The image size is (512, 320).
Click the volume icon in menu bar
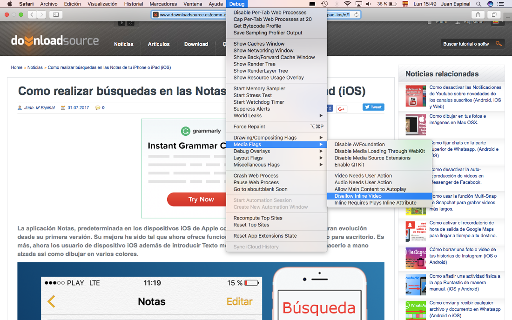click(369, 4)
